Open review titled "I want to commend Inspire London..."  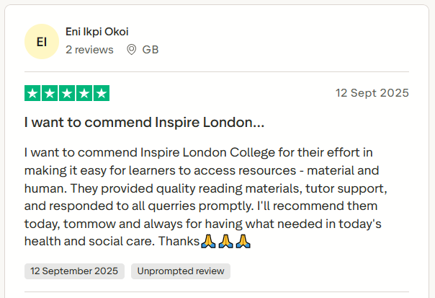144,123
